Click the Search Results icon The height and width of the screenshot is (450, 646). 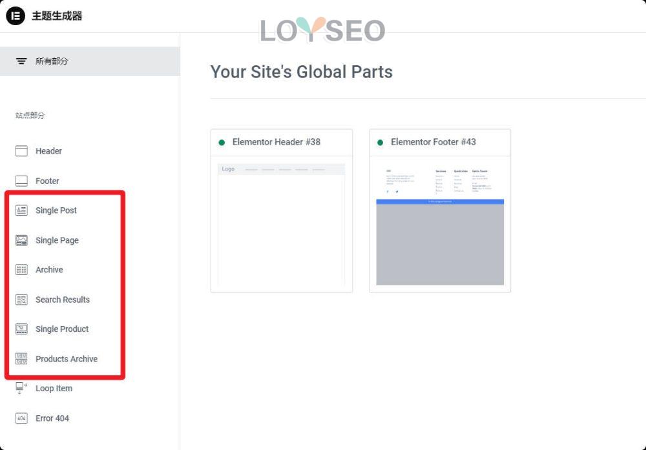tap(21, 300)
